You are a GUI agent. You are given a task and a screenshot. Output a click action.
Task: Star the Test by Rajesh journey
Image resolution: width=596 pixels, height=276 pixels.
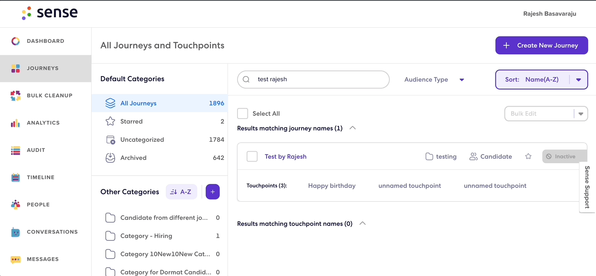(x=528, y=157)
